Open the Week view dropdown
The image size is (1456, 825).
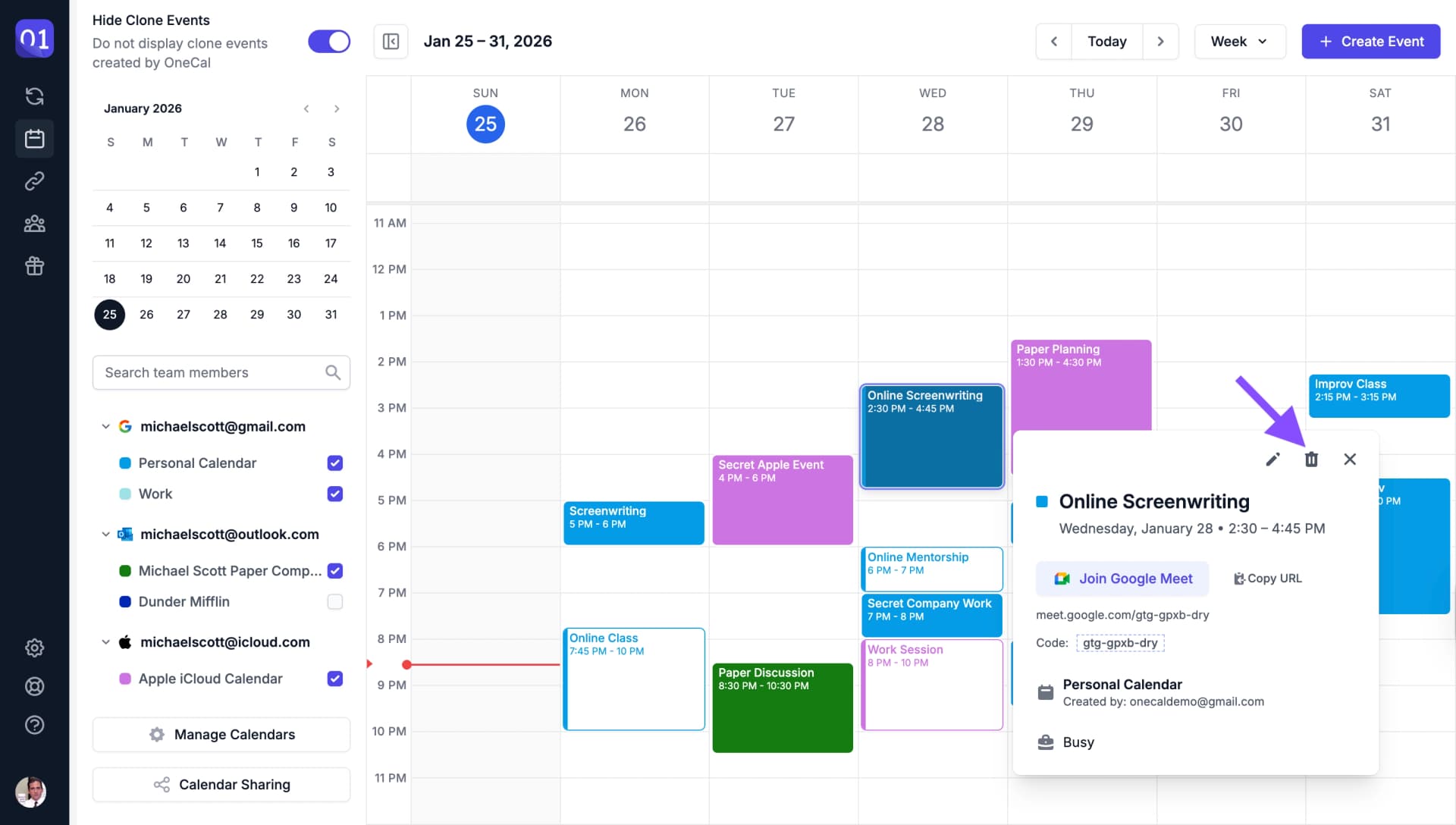tap(1239, 42)
